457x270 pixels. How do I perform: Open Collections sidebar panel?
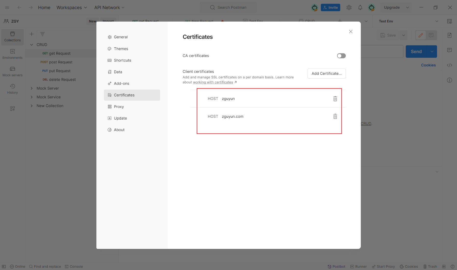[x=12, y=37]
